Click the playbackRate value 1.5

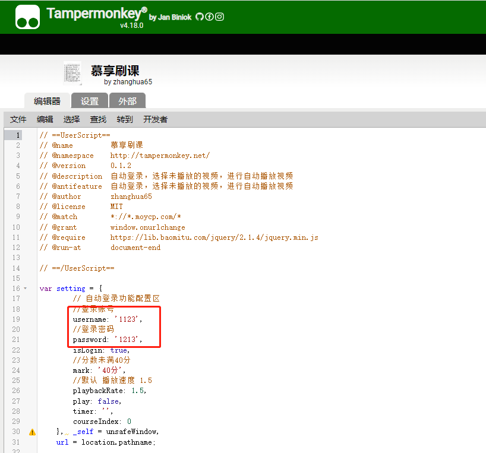[x=138, y=391]
